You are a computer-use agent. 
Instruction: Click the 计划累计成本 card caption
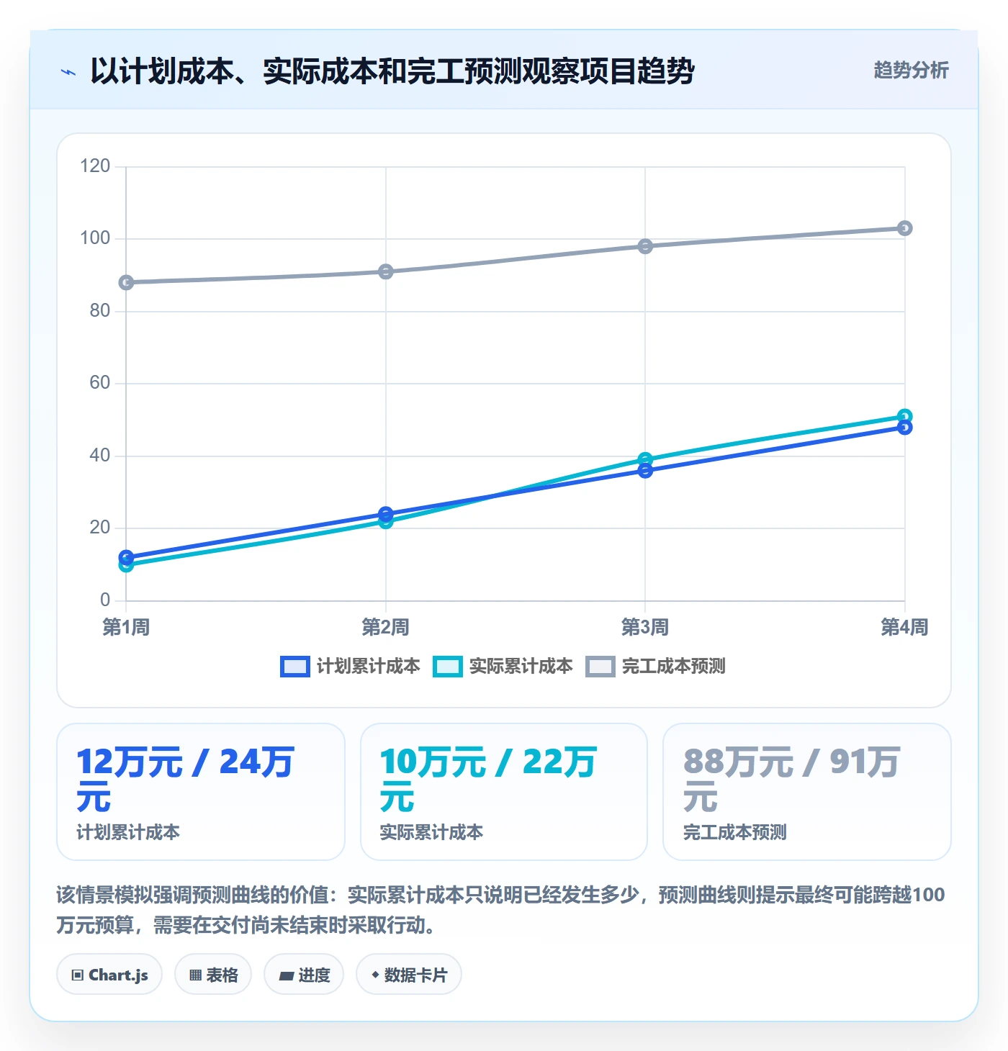point(128,833)
